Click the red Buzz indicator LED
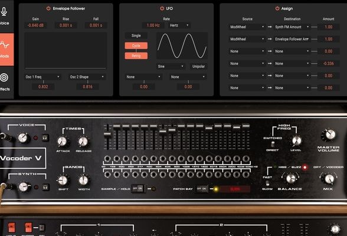 click(x=305, y=167)
